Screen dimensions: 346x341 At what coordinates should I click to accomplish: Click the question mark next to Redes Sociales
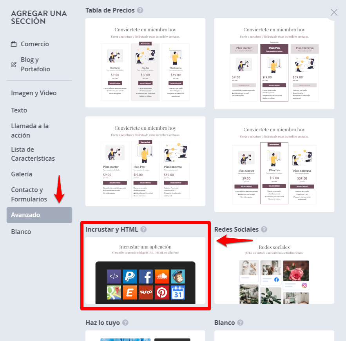(x=264, y=229)
